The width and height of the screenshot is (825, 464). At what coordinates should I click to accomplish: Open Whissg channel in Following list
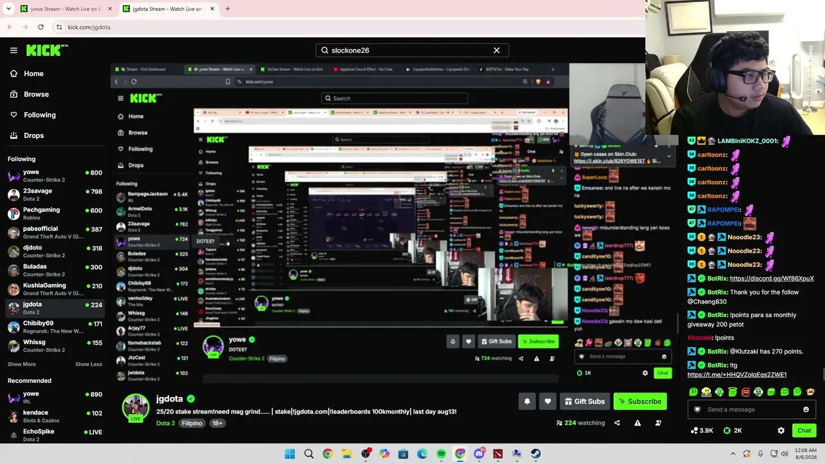pyautogui.click(x=55, y=345)
